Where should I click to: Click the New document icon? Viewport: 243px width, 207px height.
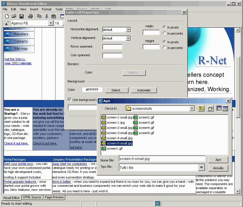click(7, 16)
